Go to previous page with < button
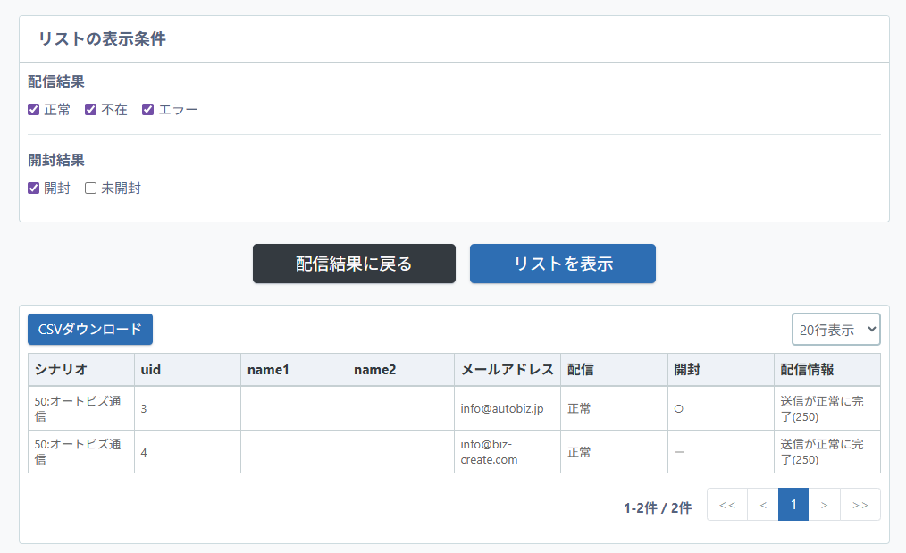 coord(762,505)
